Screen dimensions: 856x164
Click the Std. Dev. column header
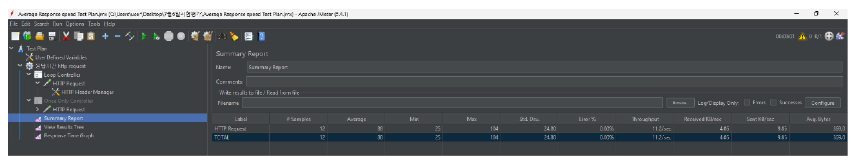(x=529, y=119)
